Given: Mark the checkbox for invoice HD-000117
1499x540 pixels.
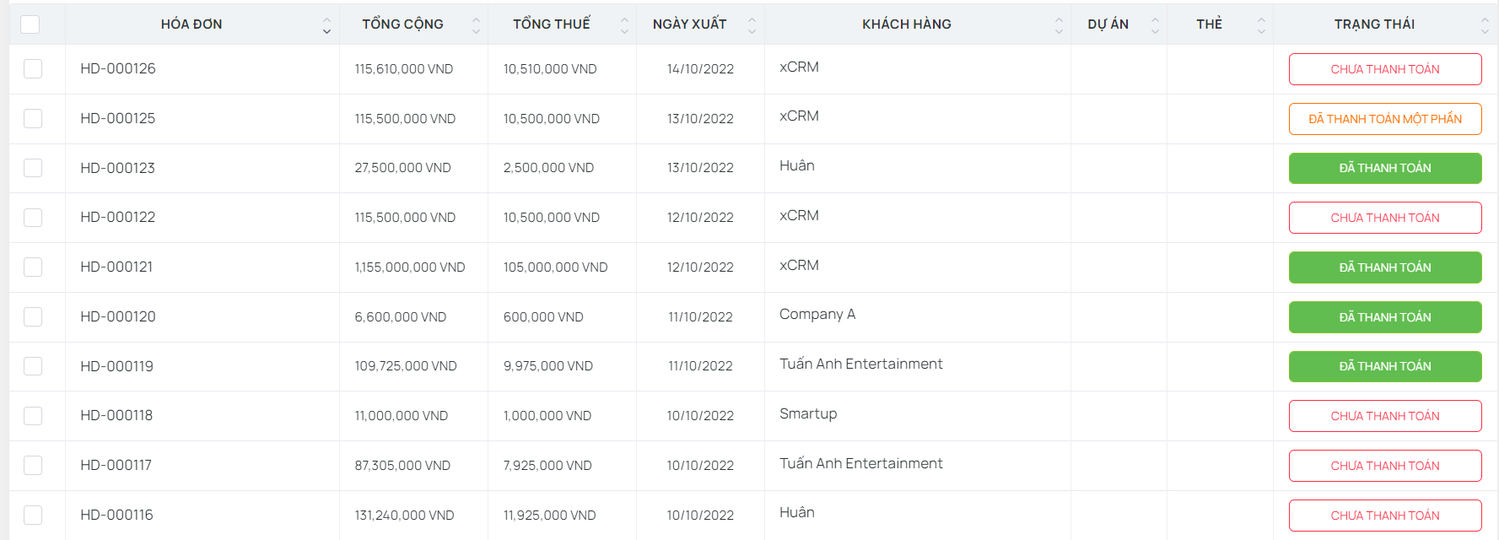Looking at the screenshot, I should pyautogui.click(x=33, y=465).
